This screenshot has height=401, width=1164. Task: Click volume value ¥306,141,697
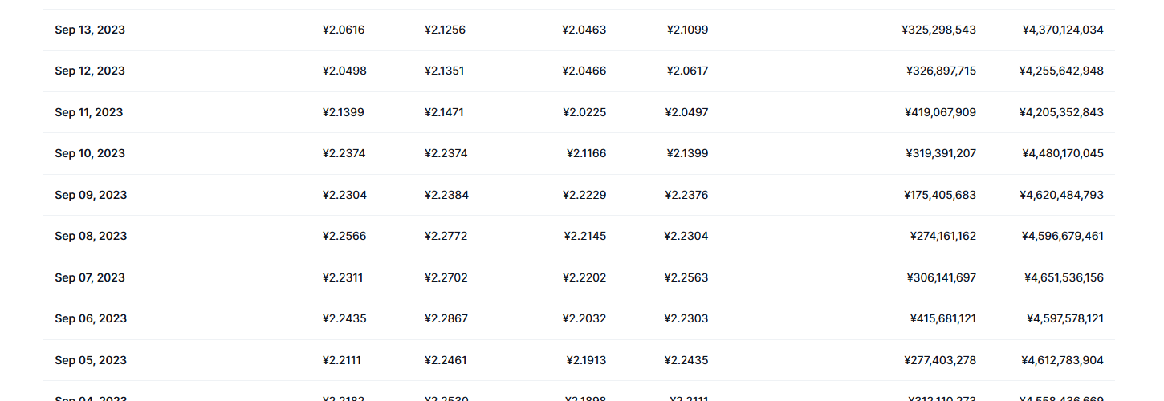(942, 277)
